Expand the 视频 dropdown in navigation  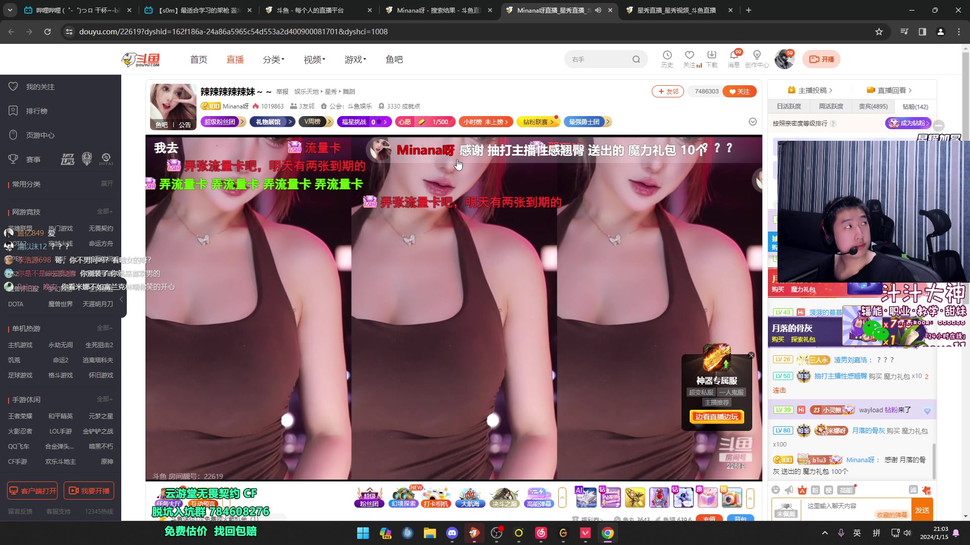coord(314,60)
